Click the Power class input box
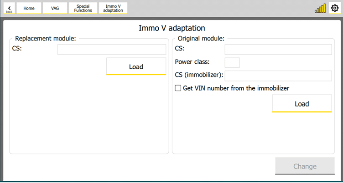 coord(232,62)
